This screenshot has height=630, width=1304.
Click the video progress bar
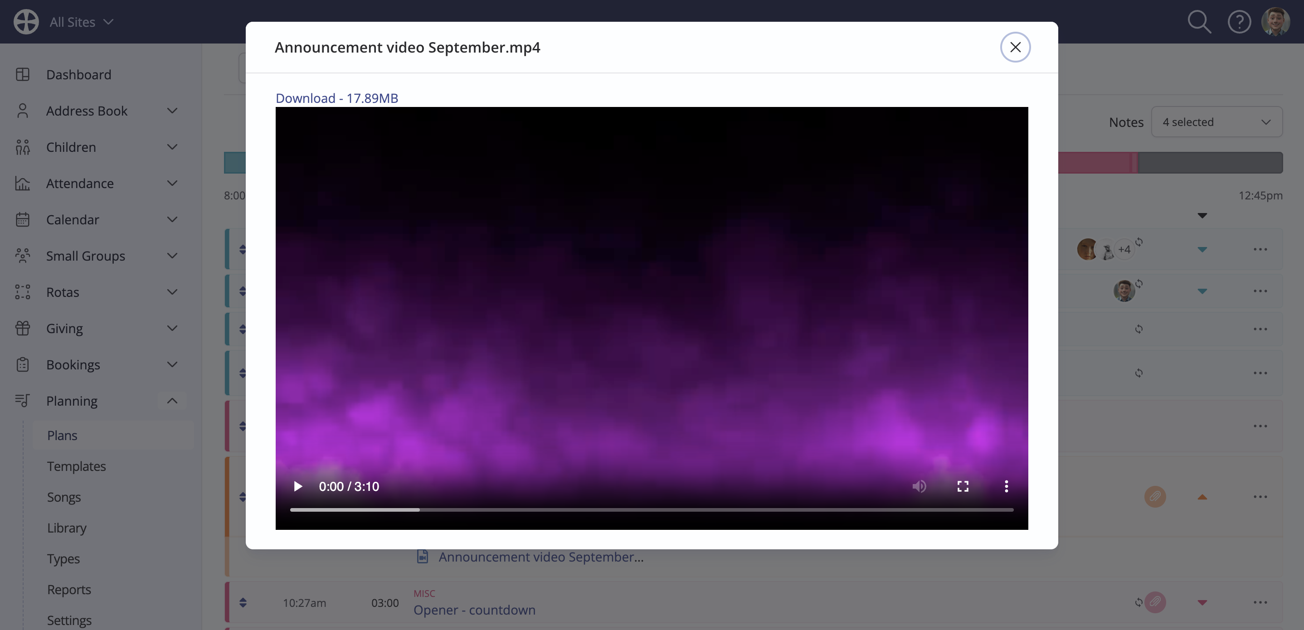tap(652, 509)
